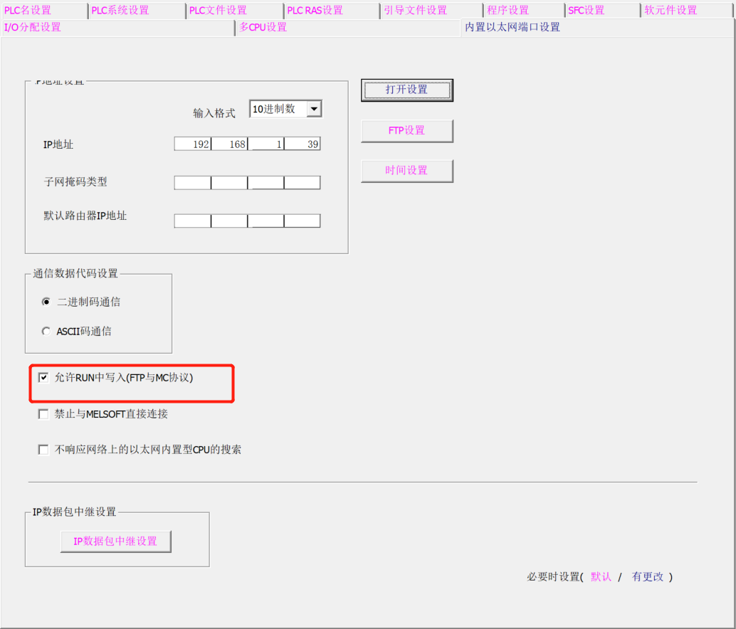Viewport: 736px width, 629px height.
Task: Enable 禁止与MELSOFT直接连接 checkbox
Action: pos(43,414)
